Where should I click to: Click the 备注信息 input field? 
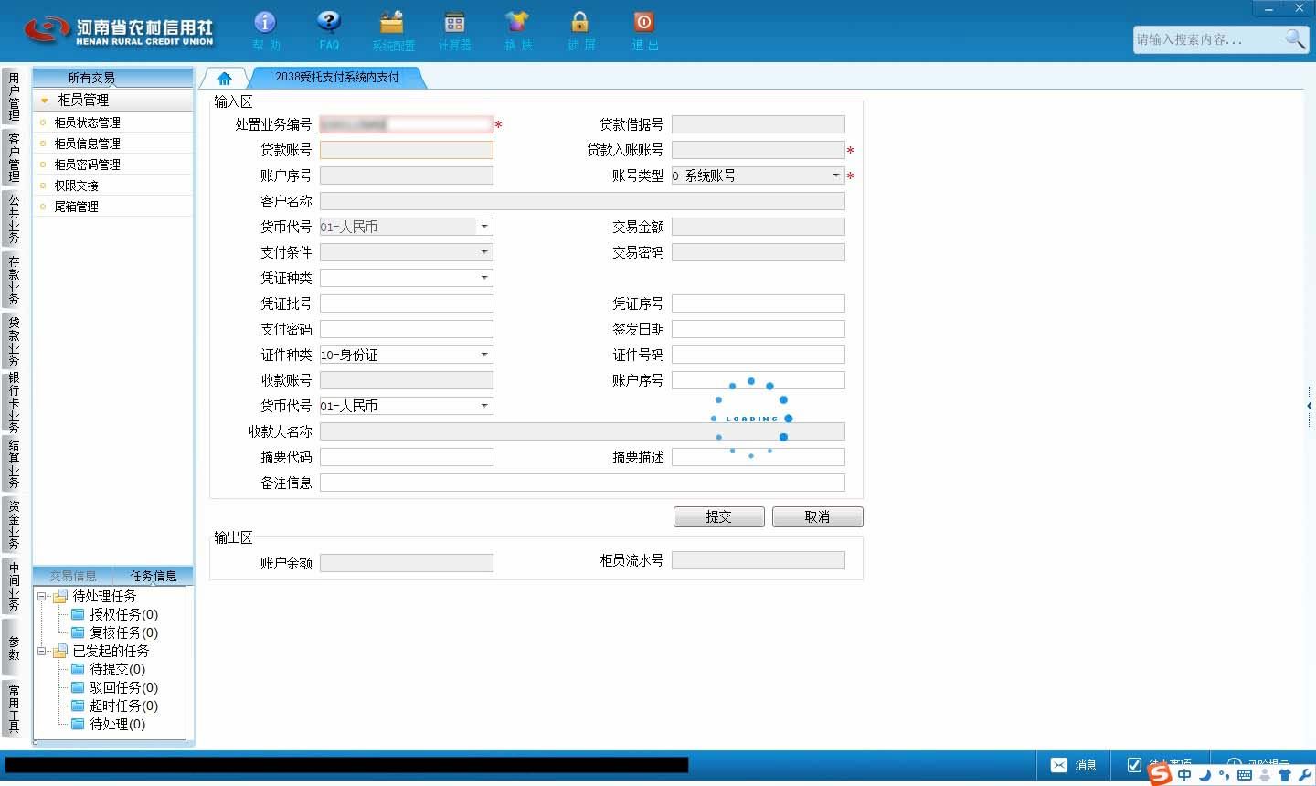pos(582,483)
